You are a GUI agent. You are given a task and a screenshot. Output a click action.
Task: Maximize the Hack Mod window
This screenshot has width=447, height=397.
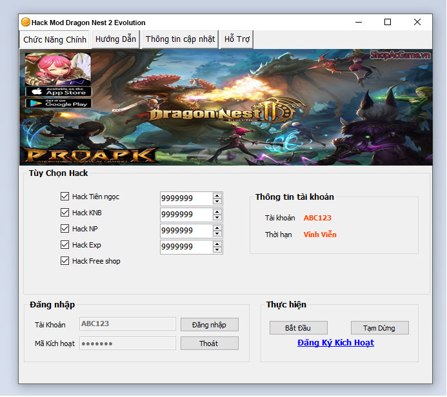click(388, 22)
